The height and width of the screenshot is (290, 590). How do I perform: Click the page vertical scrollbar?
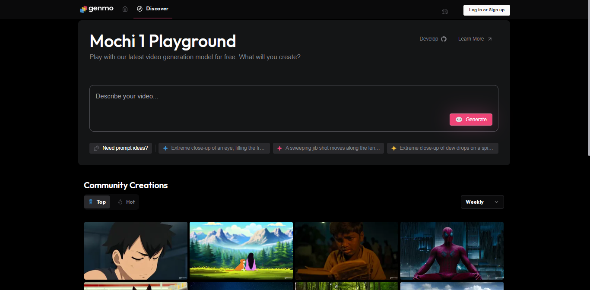pos(587,78)
